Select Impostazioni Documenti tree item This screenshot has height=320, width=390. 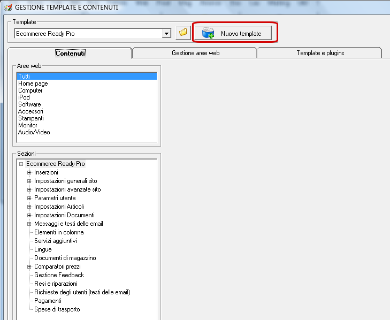(x=64, y=215)
